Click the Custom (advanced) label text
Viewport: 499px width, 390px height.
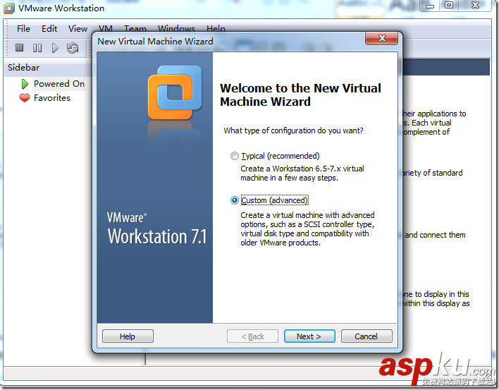[275, 200]
